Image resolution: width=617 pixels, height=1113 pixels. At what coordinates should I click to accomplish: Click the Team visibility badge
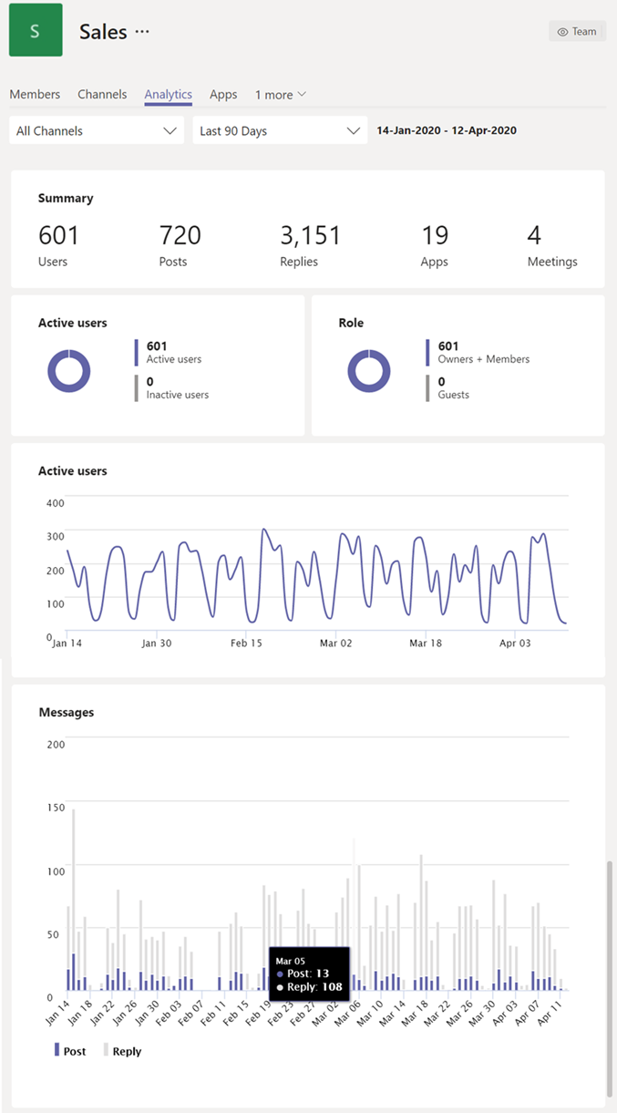tap(577, 31)
